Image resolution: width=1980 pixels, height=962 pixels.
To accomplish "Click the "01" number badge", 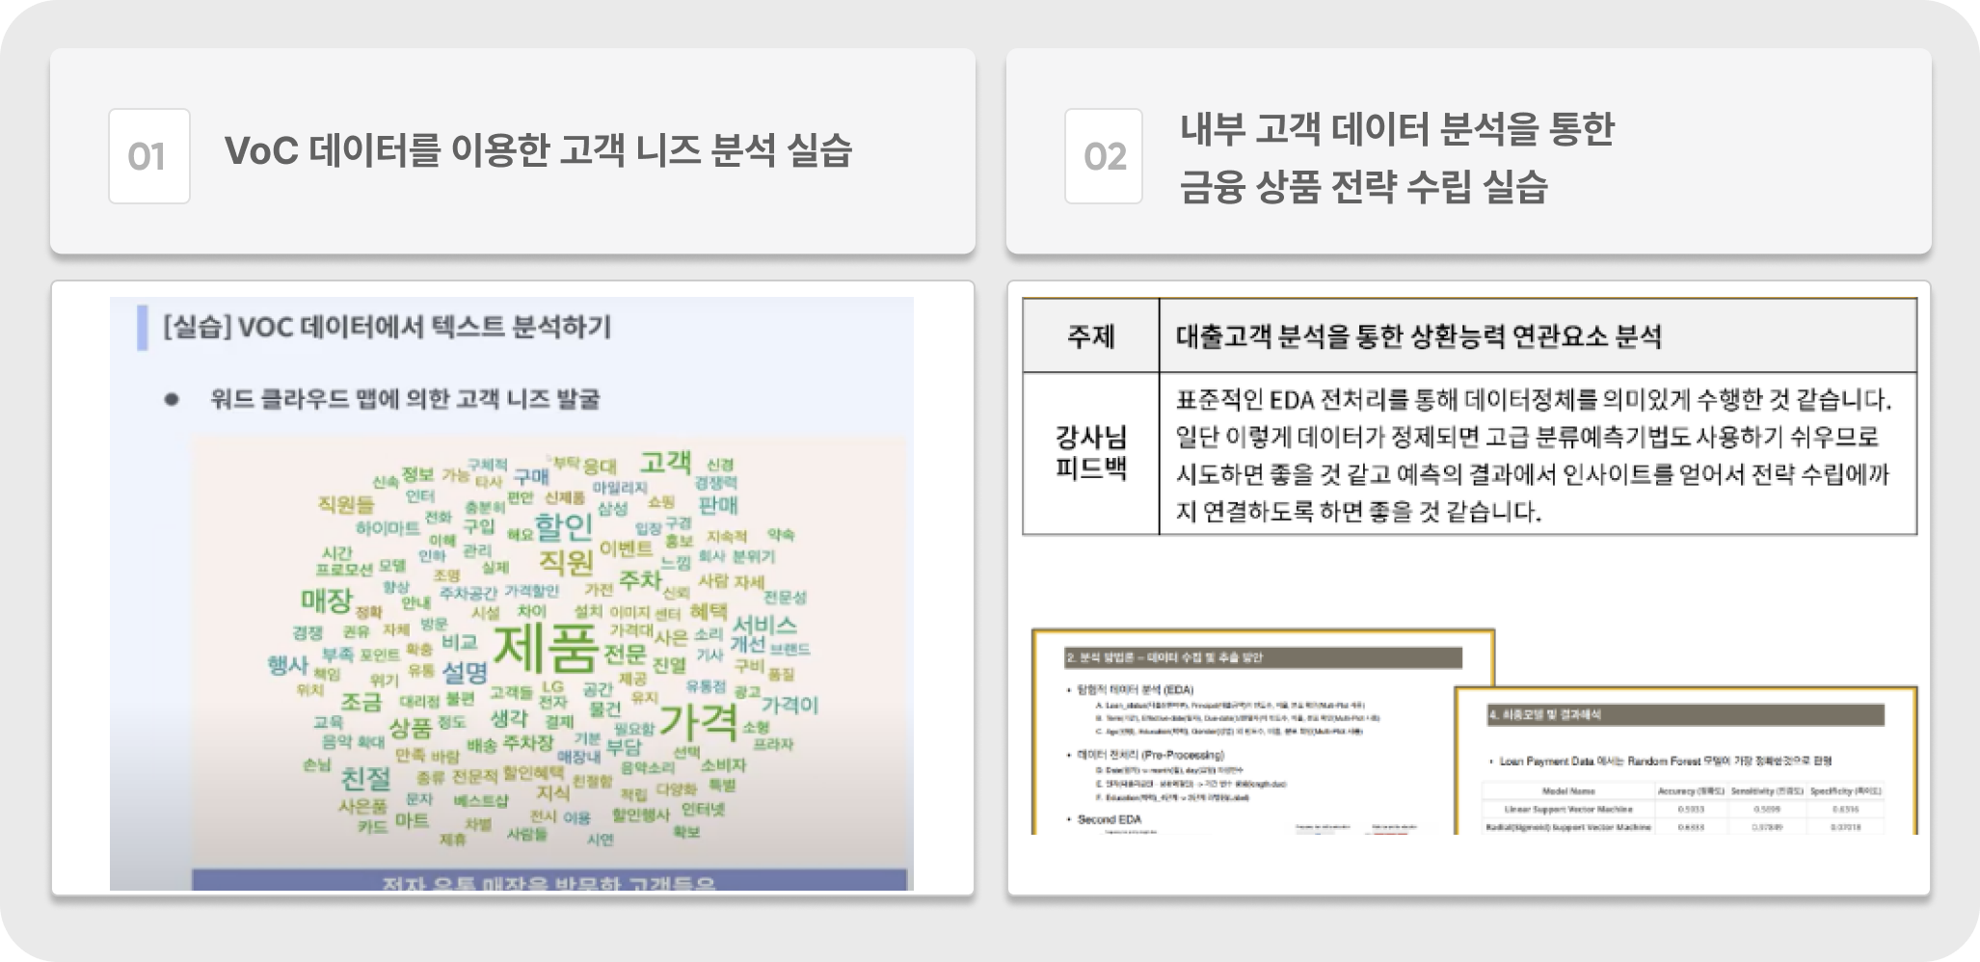I will click(x=149, y=154).
